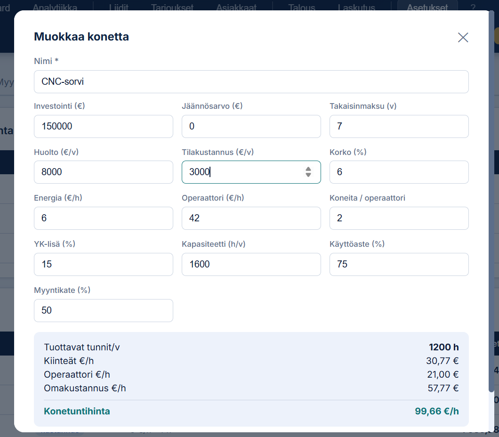Open the Talous tab
This screenshot has width=499, height=437.
pyautogui.click(x=302, y=7)
